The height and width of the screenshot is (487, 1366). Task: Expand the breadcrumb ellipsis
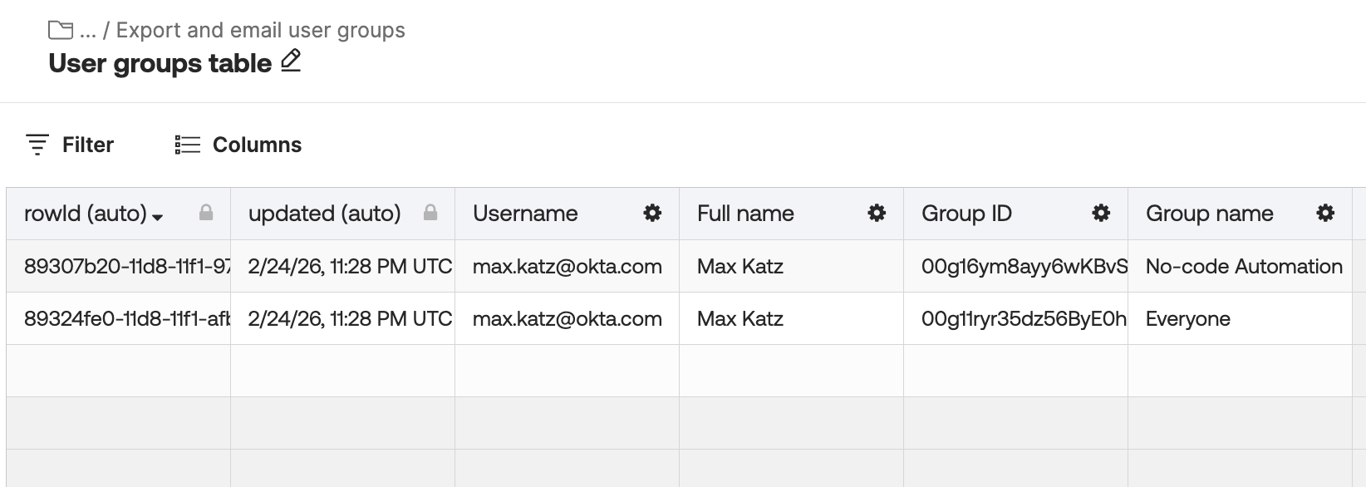point(88,31)
